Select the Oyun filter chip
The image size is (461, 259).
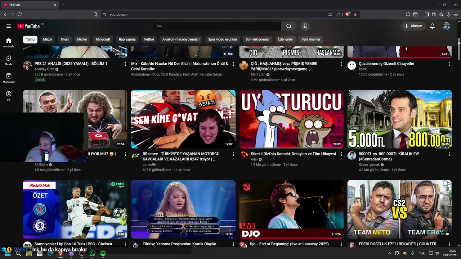click(65, 39)
